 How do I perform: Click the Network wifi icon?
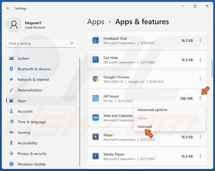pos(11,80)
